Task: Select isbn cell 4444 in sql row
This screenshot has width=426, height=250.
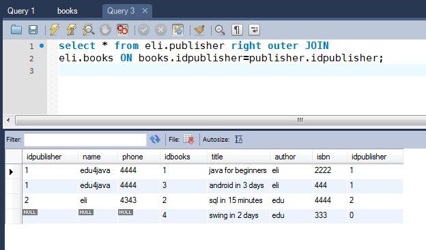Action: pyautogui.click(x=330, y=201)
